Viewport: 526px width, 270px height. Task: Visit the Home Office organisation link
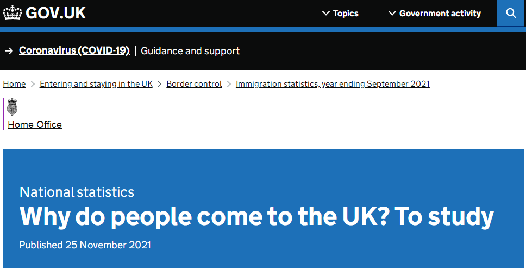tap(35, 125)
